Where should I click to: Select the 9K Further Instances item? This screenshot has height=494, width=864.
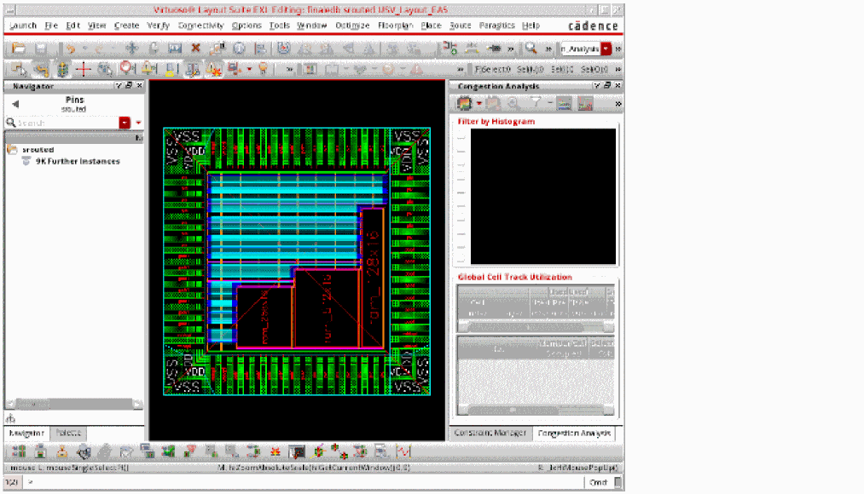point(77,161)
